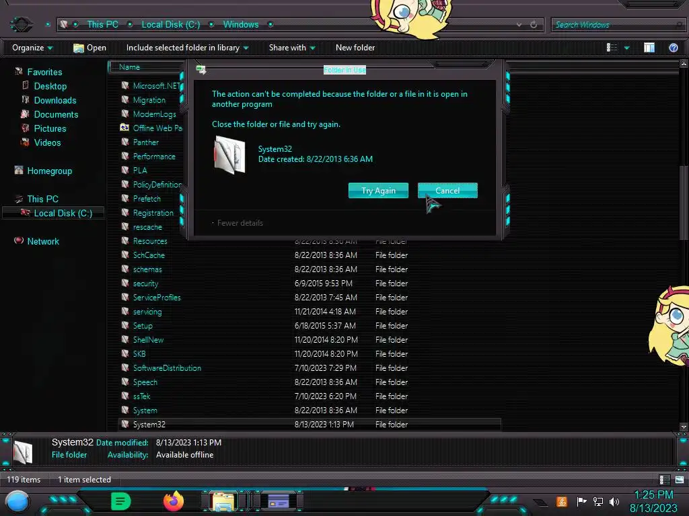The width and height of the screenshot is (689, 516).
Task: Click the Windows breadcrumb segment
Action: coord(241,25)
